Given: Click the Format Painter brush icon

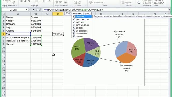Looking at the screenshot, I should click(13, 2).
